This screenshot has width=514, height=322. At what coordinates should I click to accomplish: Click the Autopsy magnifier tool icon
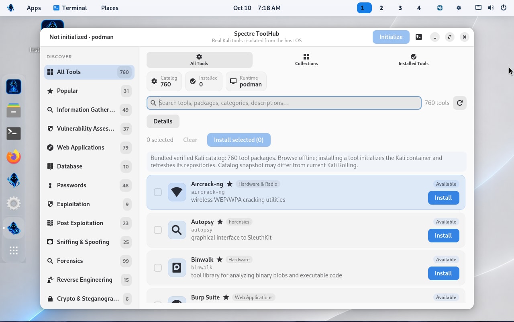(x=177, y=230)
